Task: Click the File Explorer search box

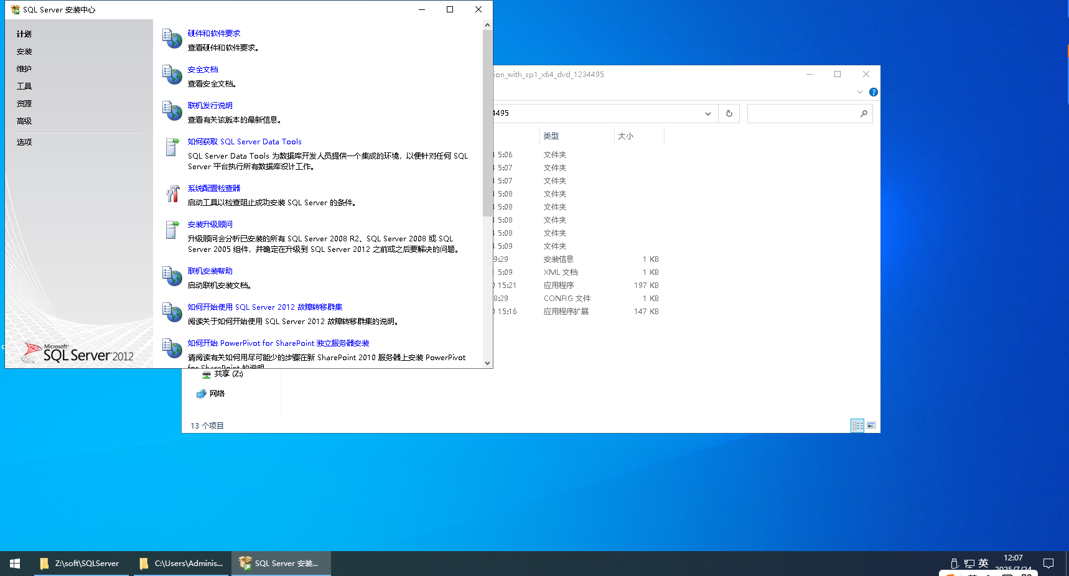Action: pyautogui.click(x=810, y=113)
